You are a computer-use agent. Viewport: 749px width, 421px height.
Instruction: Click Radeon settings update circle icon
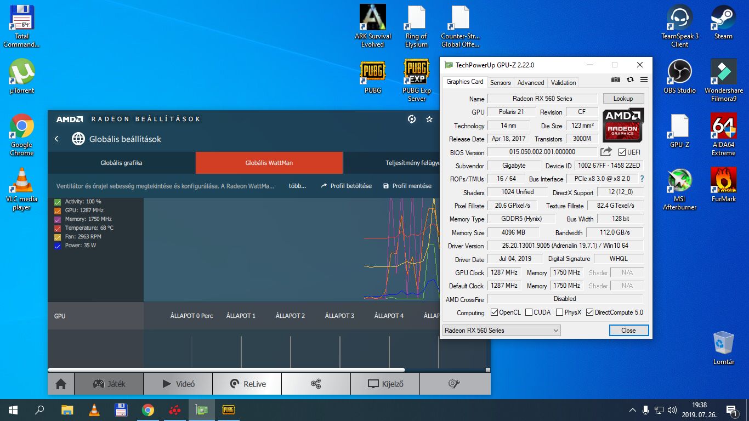pyautogui.click(x=412, y=119)
